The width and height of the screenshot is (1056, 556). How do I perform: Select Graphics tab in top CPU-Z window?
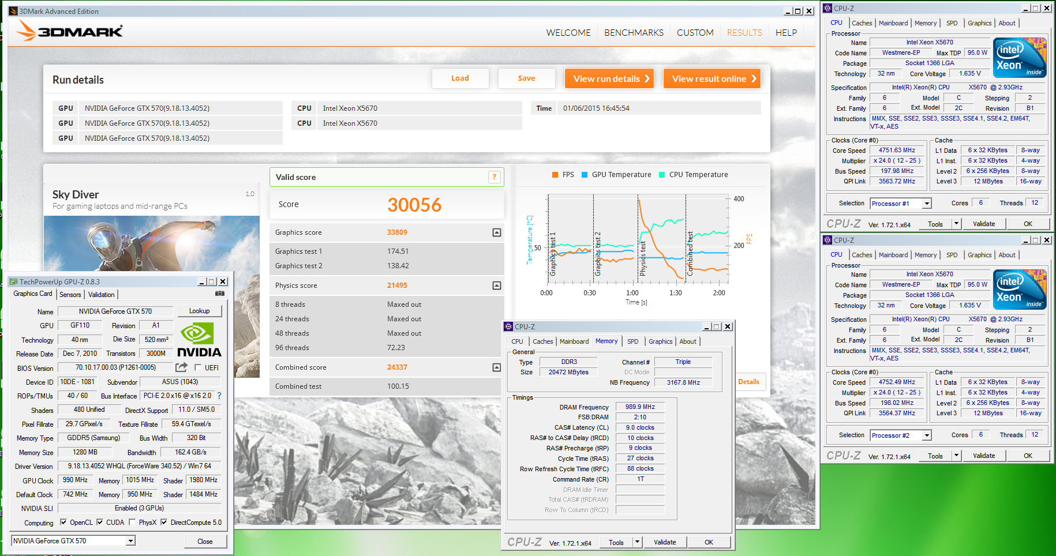pos(979,23)
